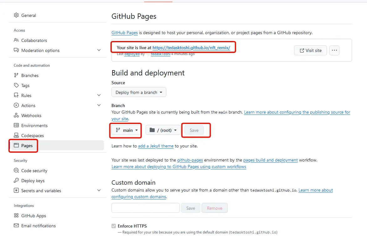The width and height of the screenshot is (367, 236).
Task: Open the / (root) folder dropdown
Action: coord(163,130)
